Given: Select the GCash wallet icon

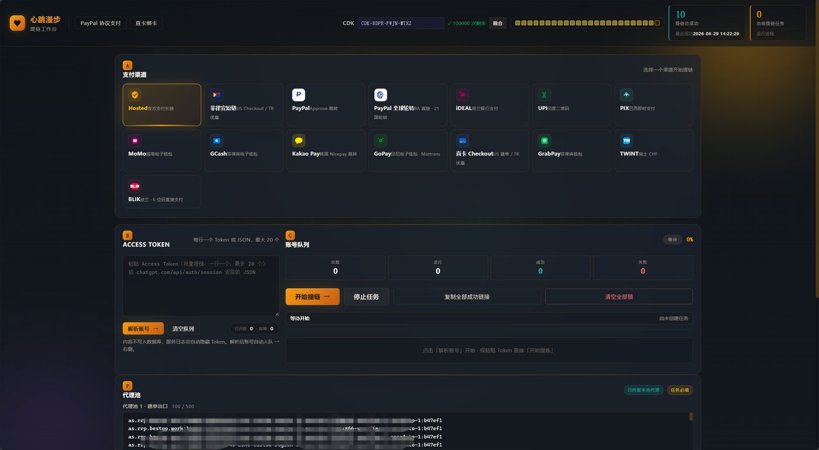Looking at the screenshot, I should [x=217, y=140].
